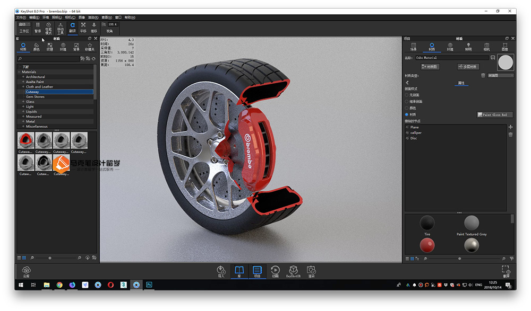
Task: Click the Screenshot icon at bottom right
Action: [506, 271]
